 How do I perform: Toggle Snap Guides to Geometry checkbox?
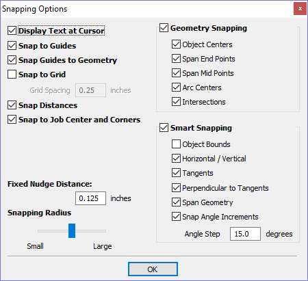(x=12, y=60)
